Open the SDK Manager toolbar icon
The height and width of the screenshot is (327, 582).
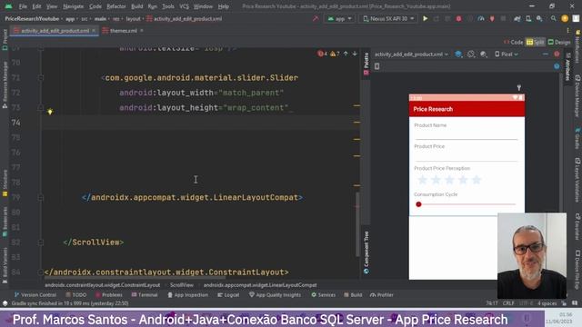pyautogui.click(x=539, y=18)
